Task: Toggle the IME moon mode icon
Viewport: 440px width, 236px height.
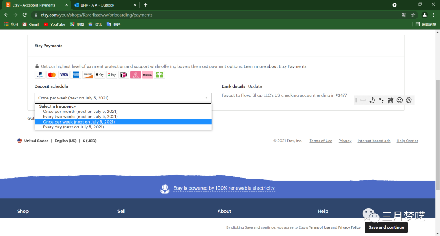Action: (372, 100)
